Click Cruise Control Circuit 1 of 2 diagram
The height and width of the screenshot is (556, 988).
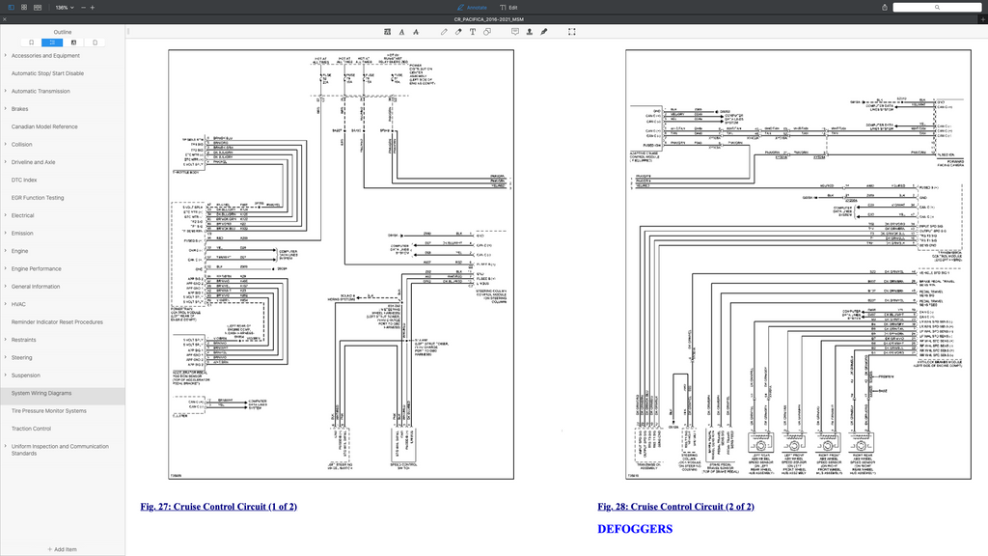(x=341, y=264)
